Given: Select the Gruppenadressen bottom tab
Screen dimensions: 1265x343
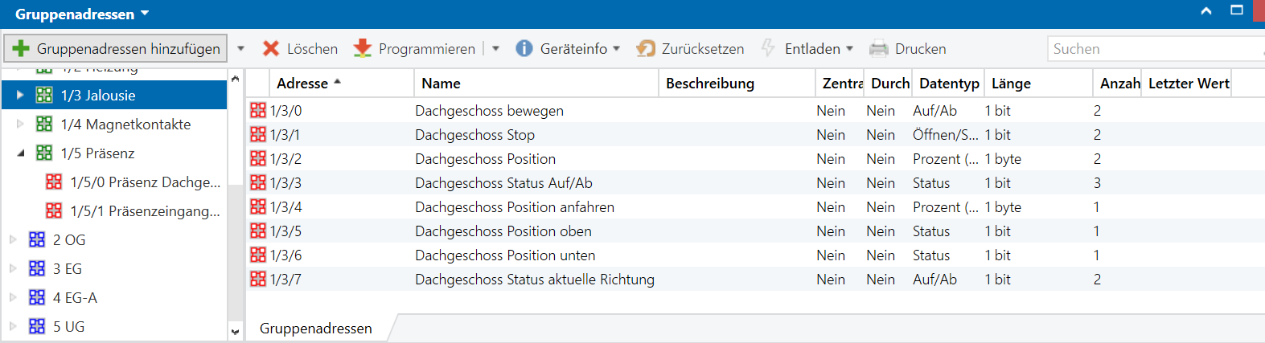Looking at the screenshot, I should pos(315,328).
